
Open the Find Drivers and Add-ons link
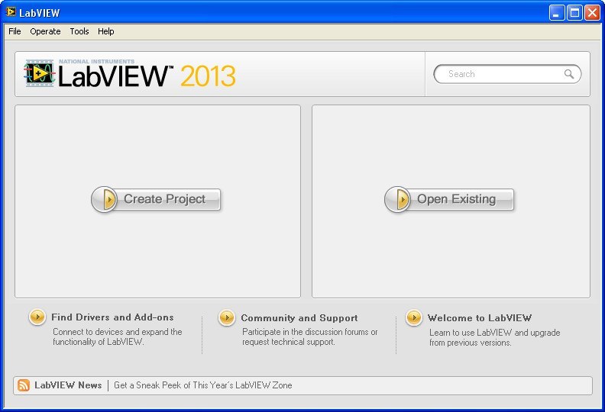(112, 317)
